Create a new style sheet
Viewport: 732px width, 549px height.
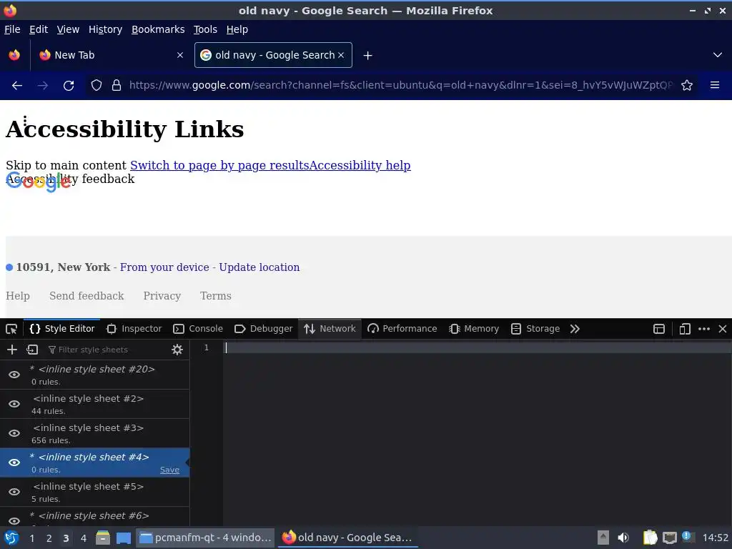point(12,350)
